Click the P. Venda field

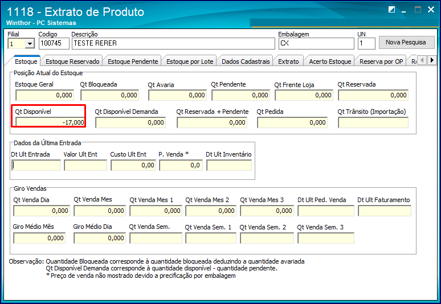181,165
